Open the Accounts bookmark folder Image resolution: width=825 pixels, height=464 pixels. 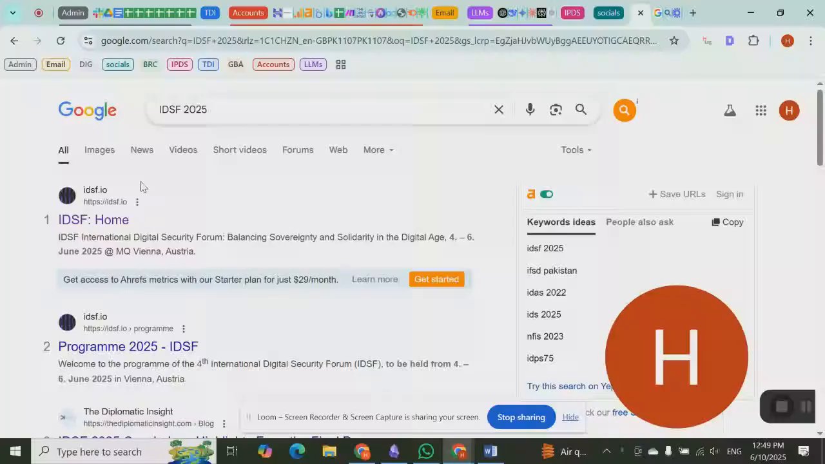[x=273, y=64]
